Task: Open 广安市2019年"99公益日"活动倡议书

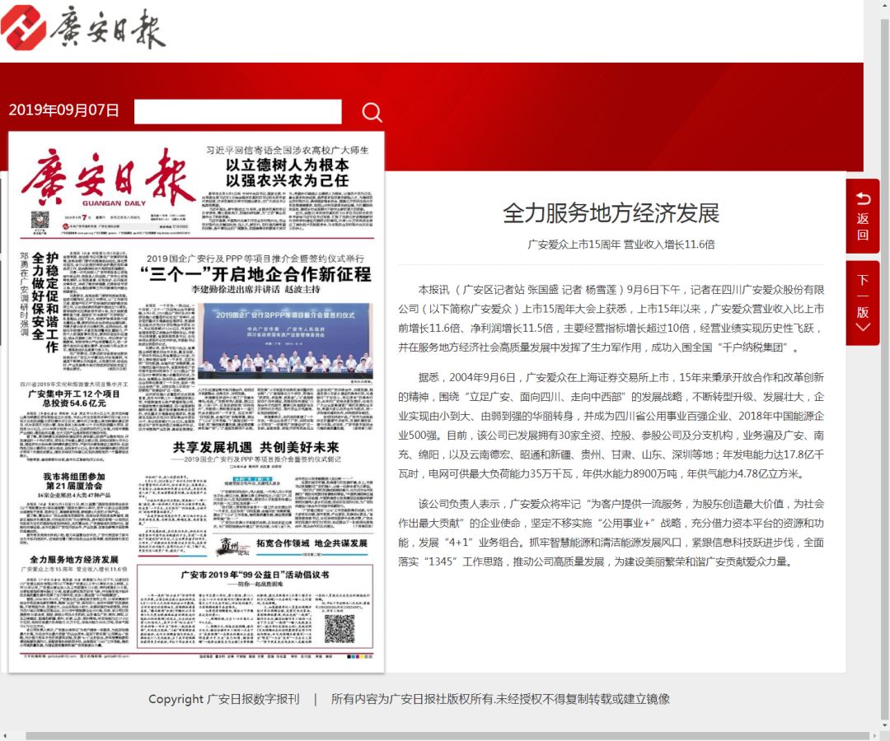Action: [255, 574]
